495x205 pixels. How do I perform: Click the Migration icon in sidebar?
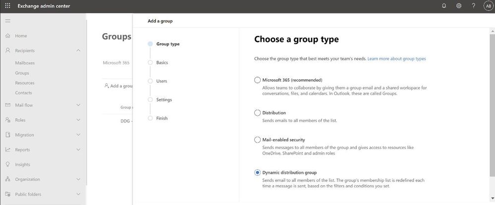point(8,135)
